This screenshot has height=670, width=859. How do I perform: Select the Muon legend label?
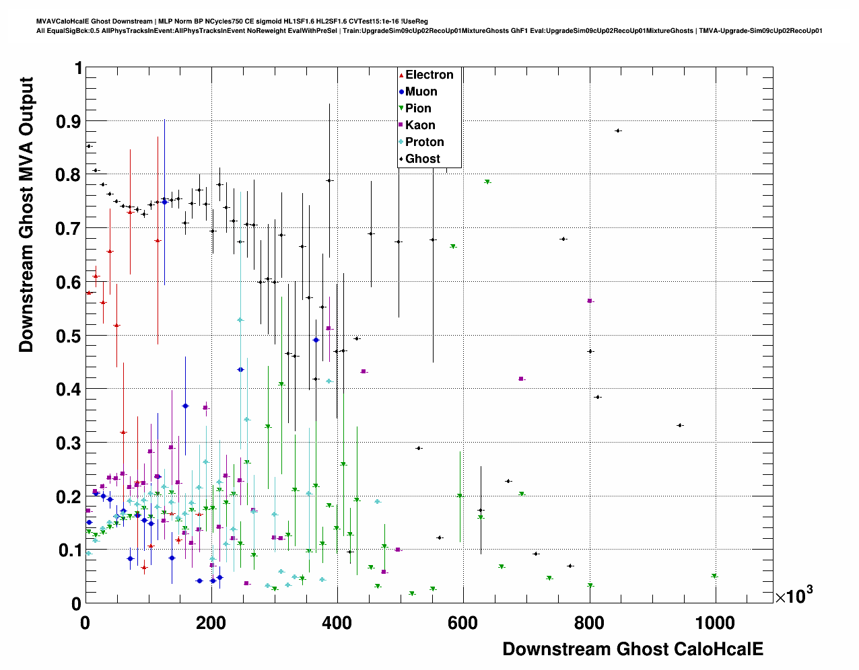(x=421, y=91)
